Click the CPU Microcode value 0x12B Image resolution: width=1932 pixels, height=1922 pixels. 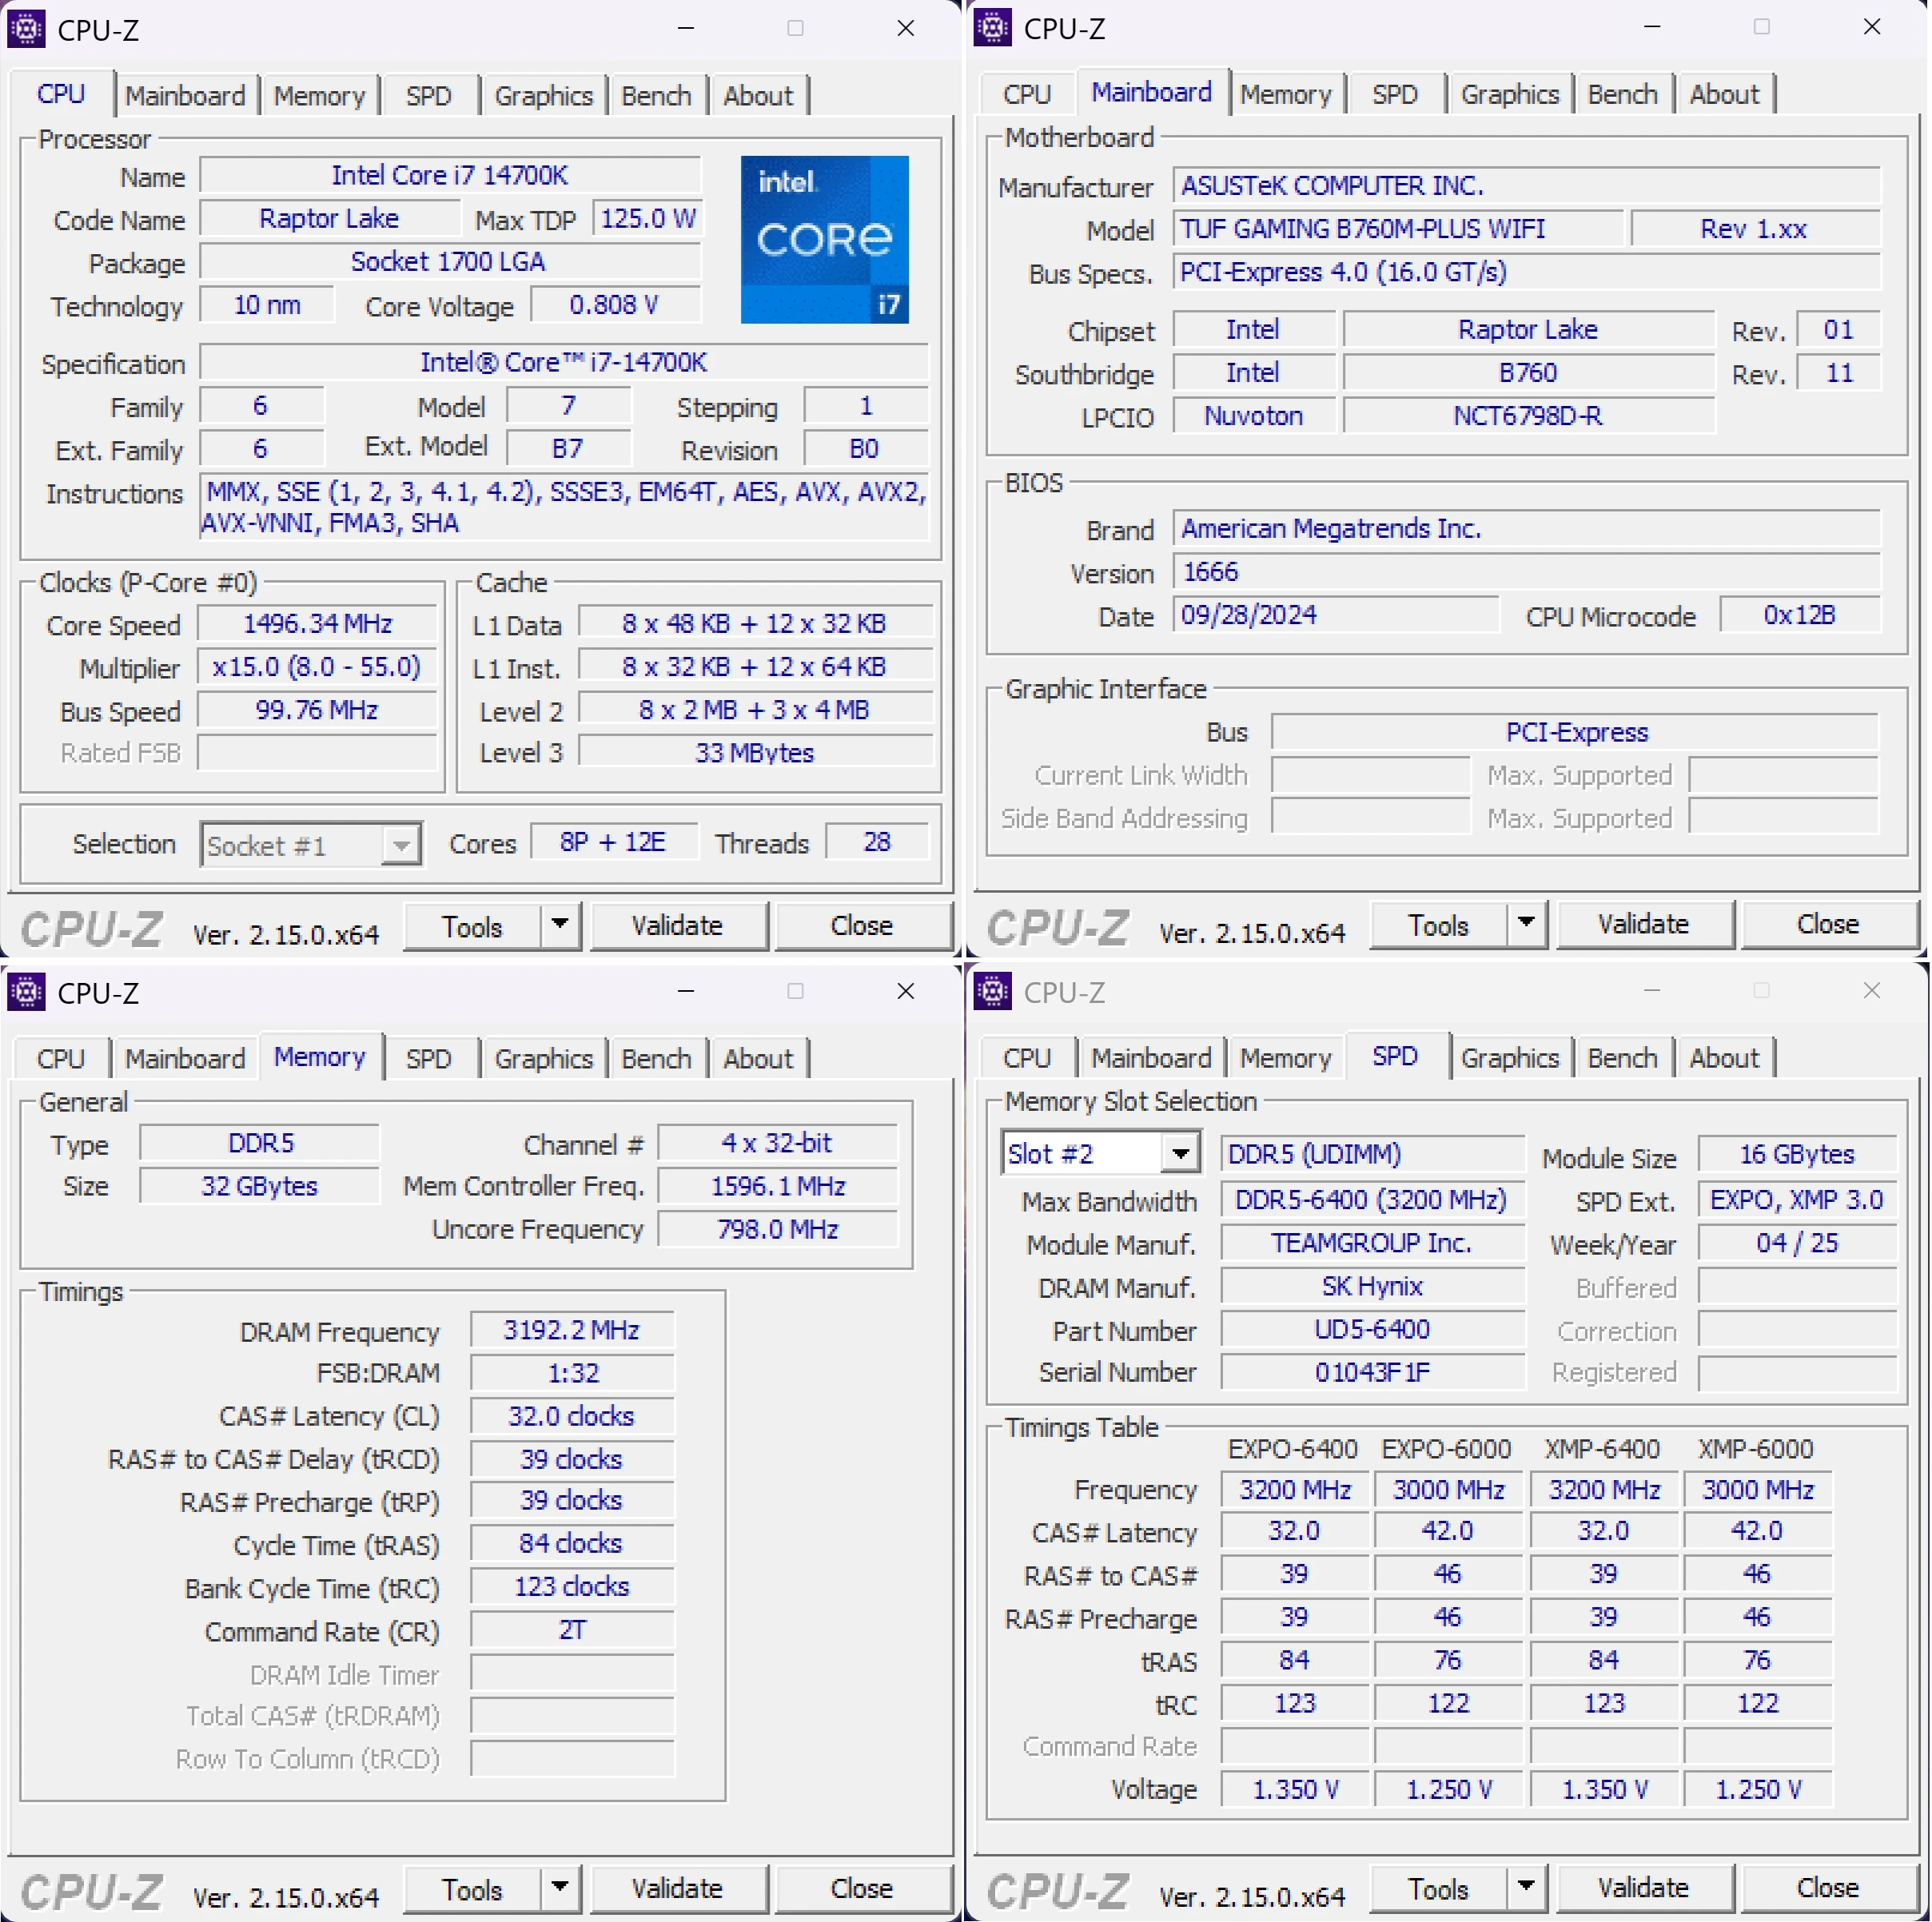click(x=1800, y=615)
